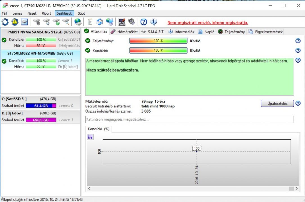The width and height of the screenshot is (305, 202).
Task: Click the Teljesítmény 100 % gradient bar
Action: (x=158, y=41)
